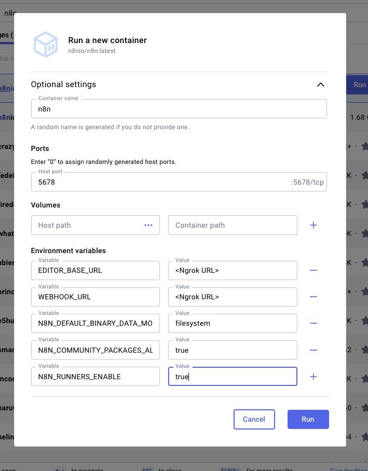The image size is (368, 471).
Task: Edit the WEBHOOK_URL variable name field
Action: coord(96,297)
